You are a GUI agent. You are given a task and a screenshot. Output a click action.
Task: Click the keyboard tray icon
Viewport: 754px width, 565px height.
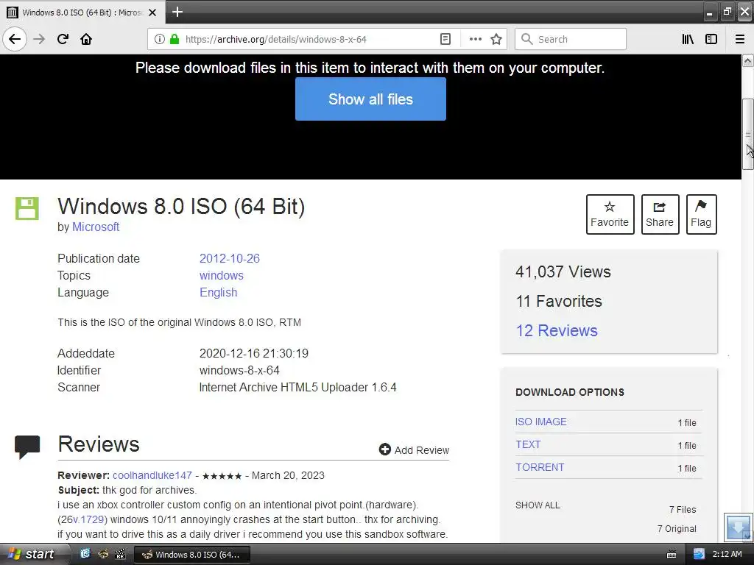672,555
